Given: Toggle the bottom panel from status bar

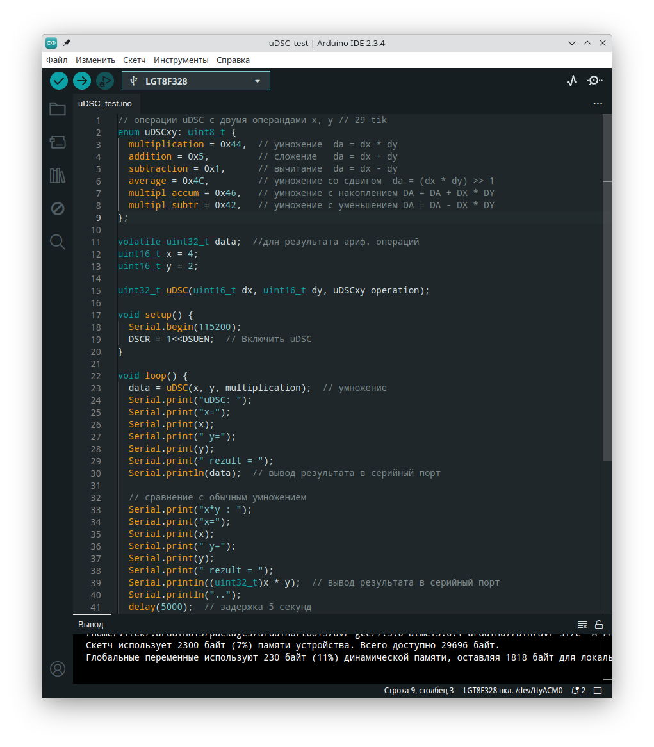Looking at the screenshot, I should pyautogui.click(x=598, y=691).
